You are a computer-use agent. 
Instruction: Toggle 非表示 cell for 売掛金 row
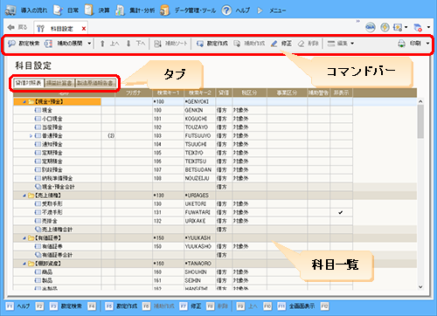coord(341,221)
